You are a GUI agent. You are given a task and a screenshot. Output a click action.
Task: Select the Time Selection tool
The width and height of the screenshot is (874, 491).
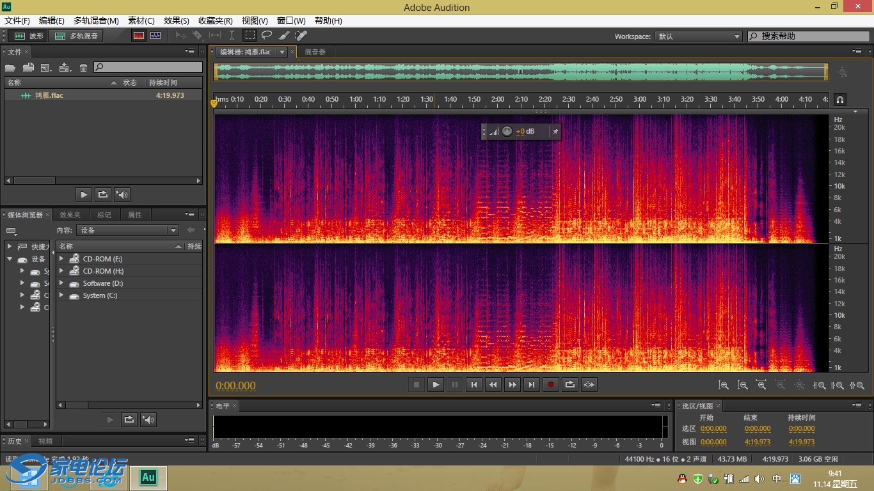[x=232, y=36]
